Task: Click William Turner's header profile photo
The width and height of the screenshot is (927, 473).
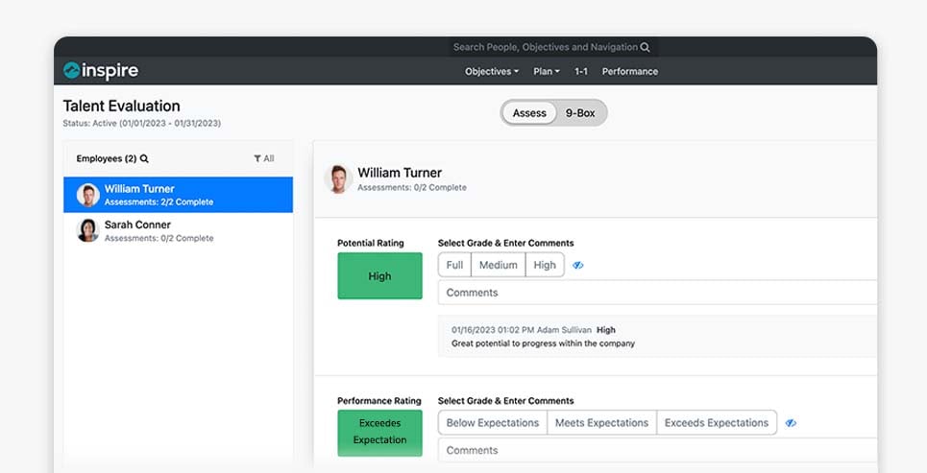Action: tap(338, 178)
